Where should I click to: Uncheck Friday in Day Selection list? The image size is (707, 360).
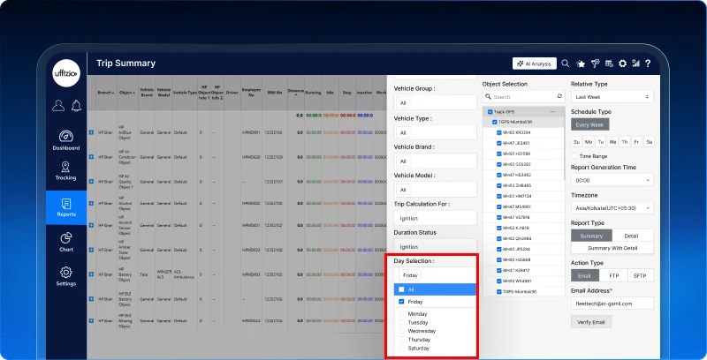[401, 302]
